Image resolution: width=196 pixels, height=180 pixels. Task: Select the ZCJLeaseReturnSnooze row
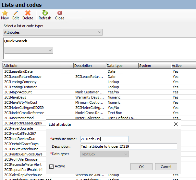point(99,77)
